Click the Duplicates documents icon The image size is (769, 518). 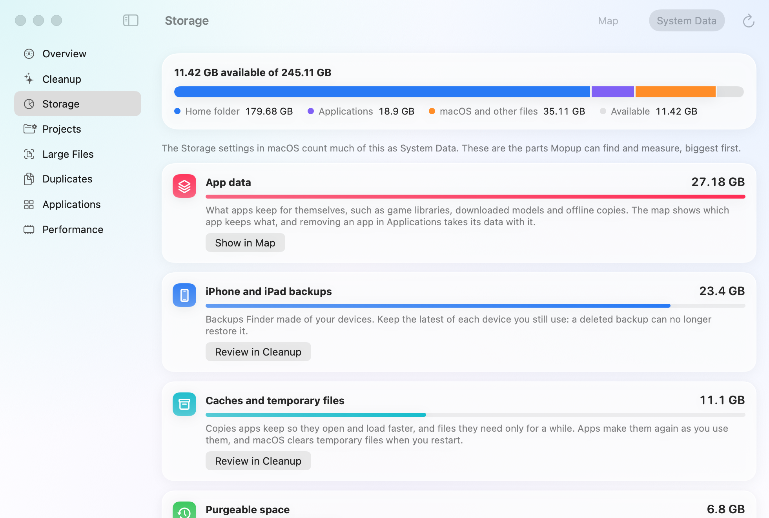[x=29, y=179]
